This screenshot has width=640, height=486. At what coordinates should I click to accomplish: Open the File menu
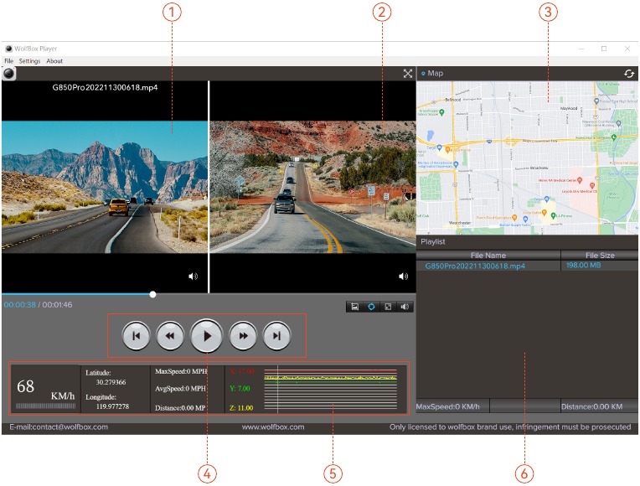click(9, 61)
